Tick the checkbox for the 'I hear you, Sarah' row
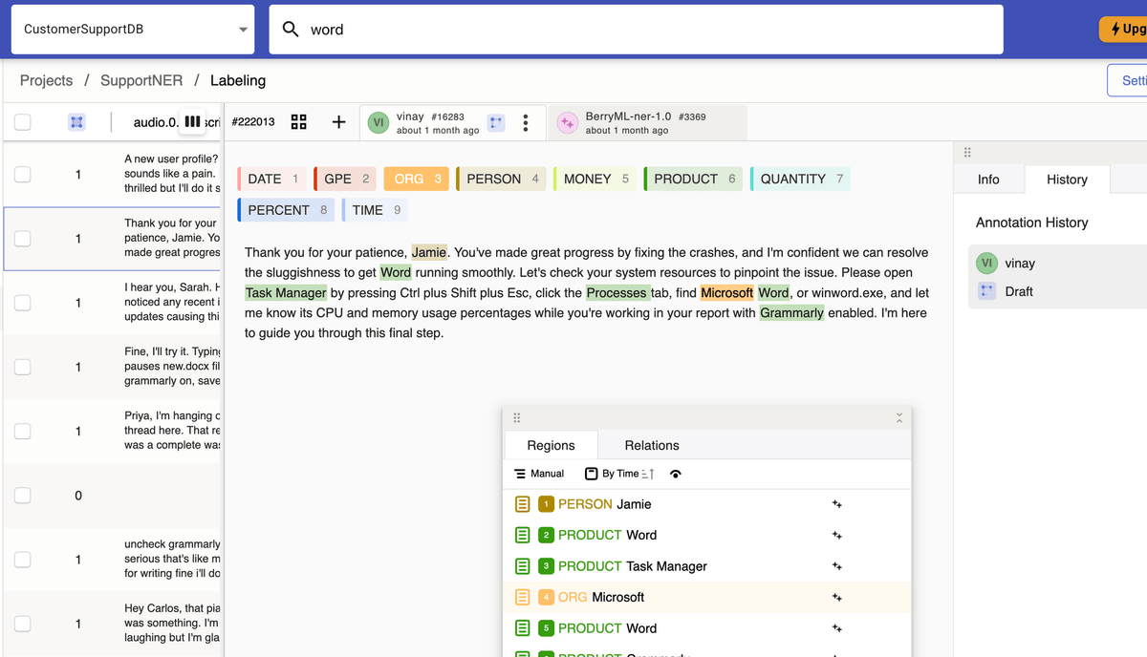Image resolution: width=1147 pixels, height=657 pixels. pos(23,303)
